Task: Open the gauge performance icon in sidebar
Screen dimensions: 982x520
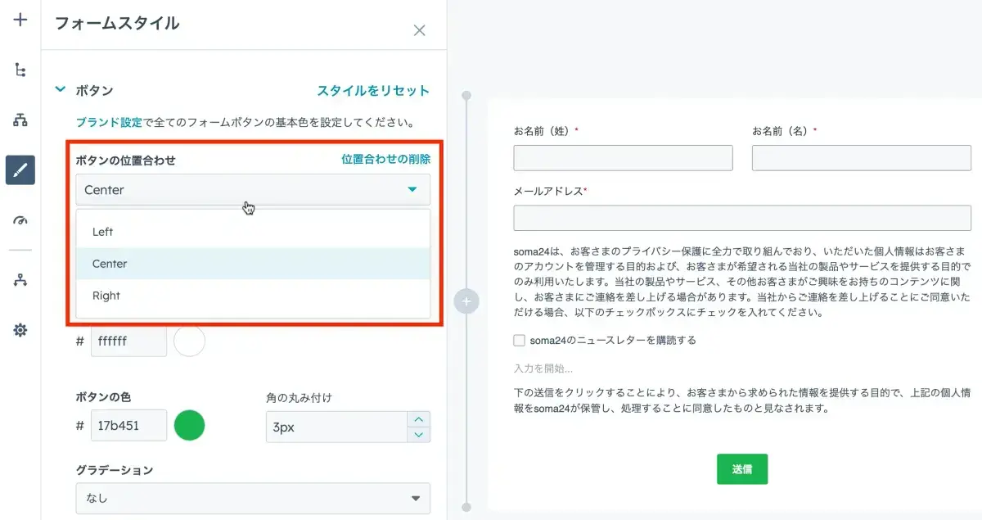Action: (20, 220)
